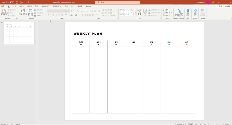Open the font name combo box
The height and width of the screenshot is (125, 232).
(x=55, y=11)
